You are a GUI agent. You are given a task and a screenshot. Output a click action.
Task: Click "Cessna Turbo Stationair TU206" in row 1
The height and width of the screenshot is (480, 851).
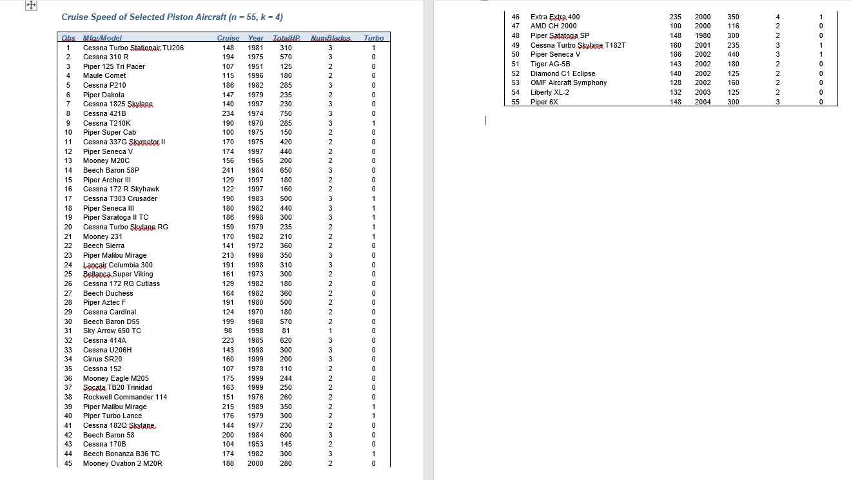[x=133, y=48]
